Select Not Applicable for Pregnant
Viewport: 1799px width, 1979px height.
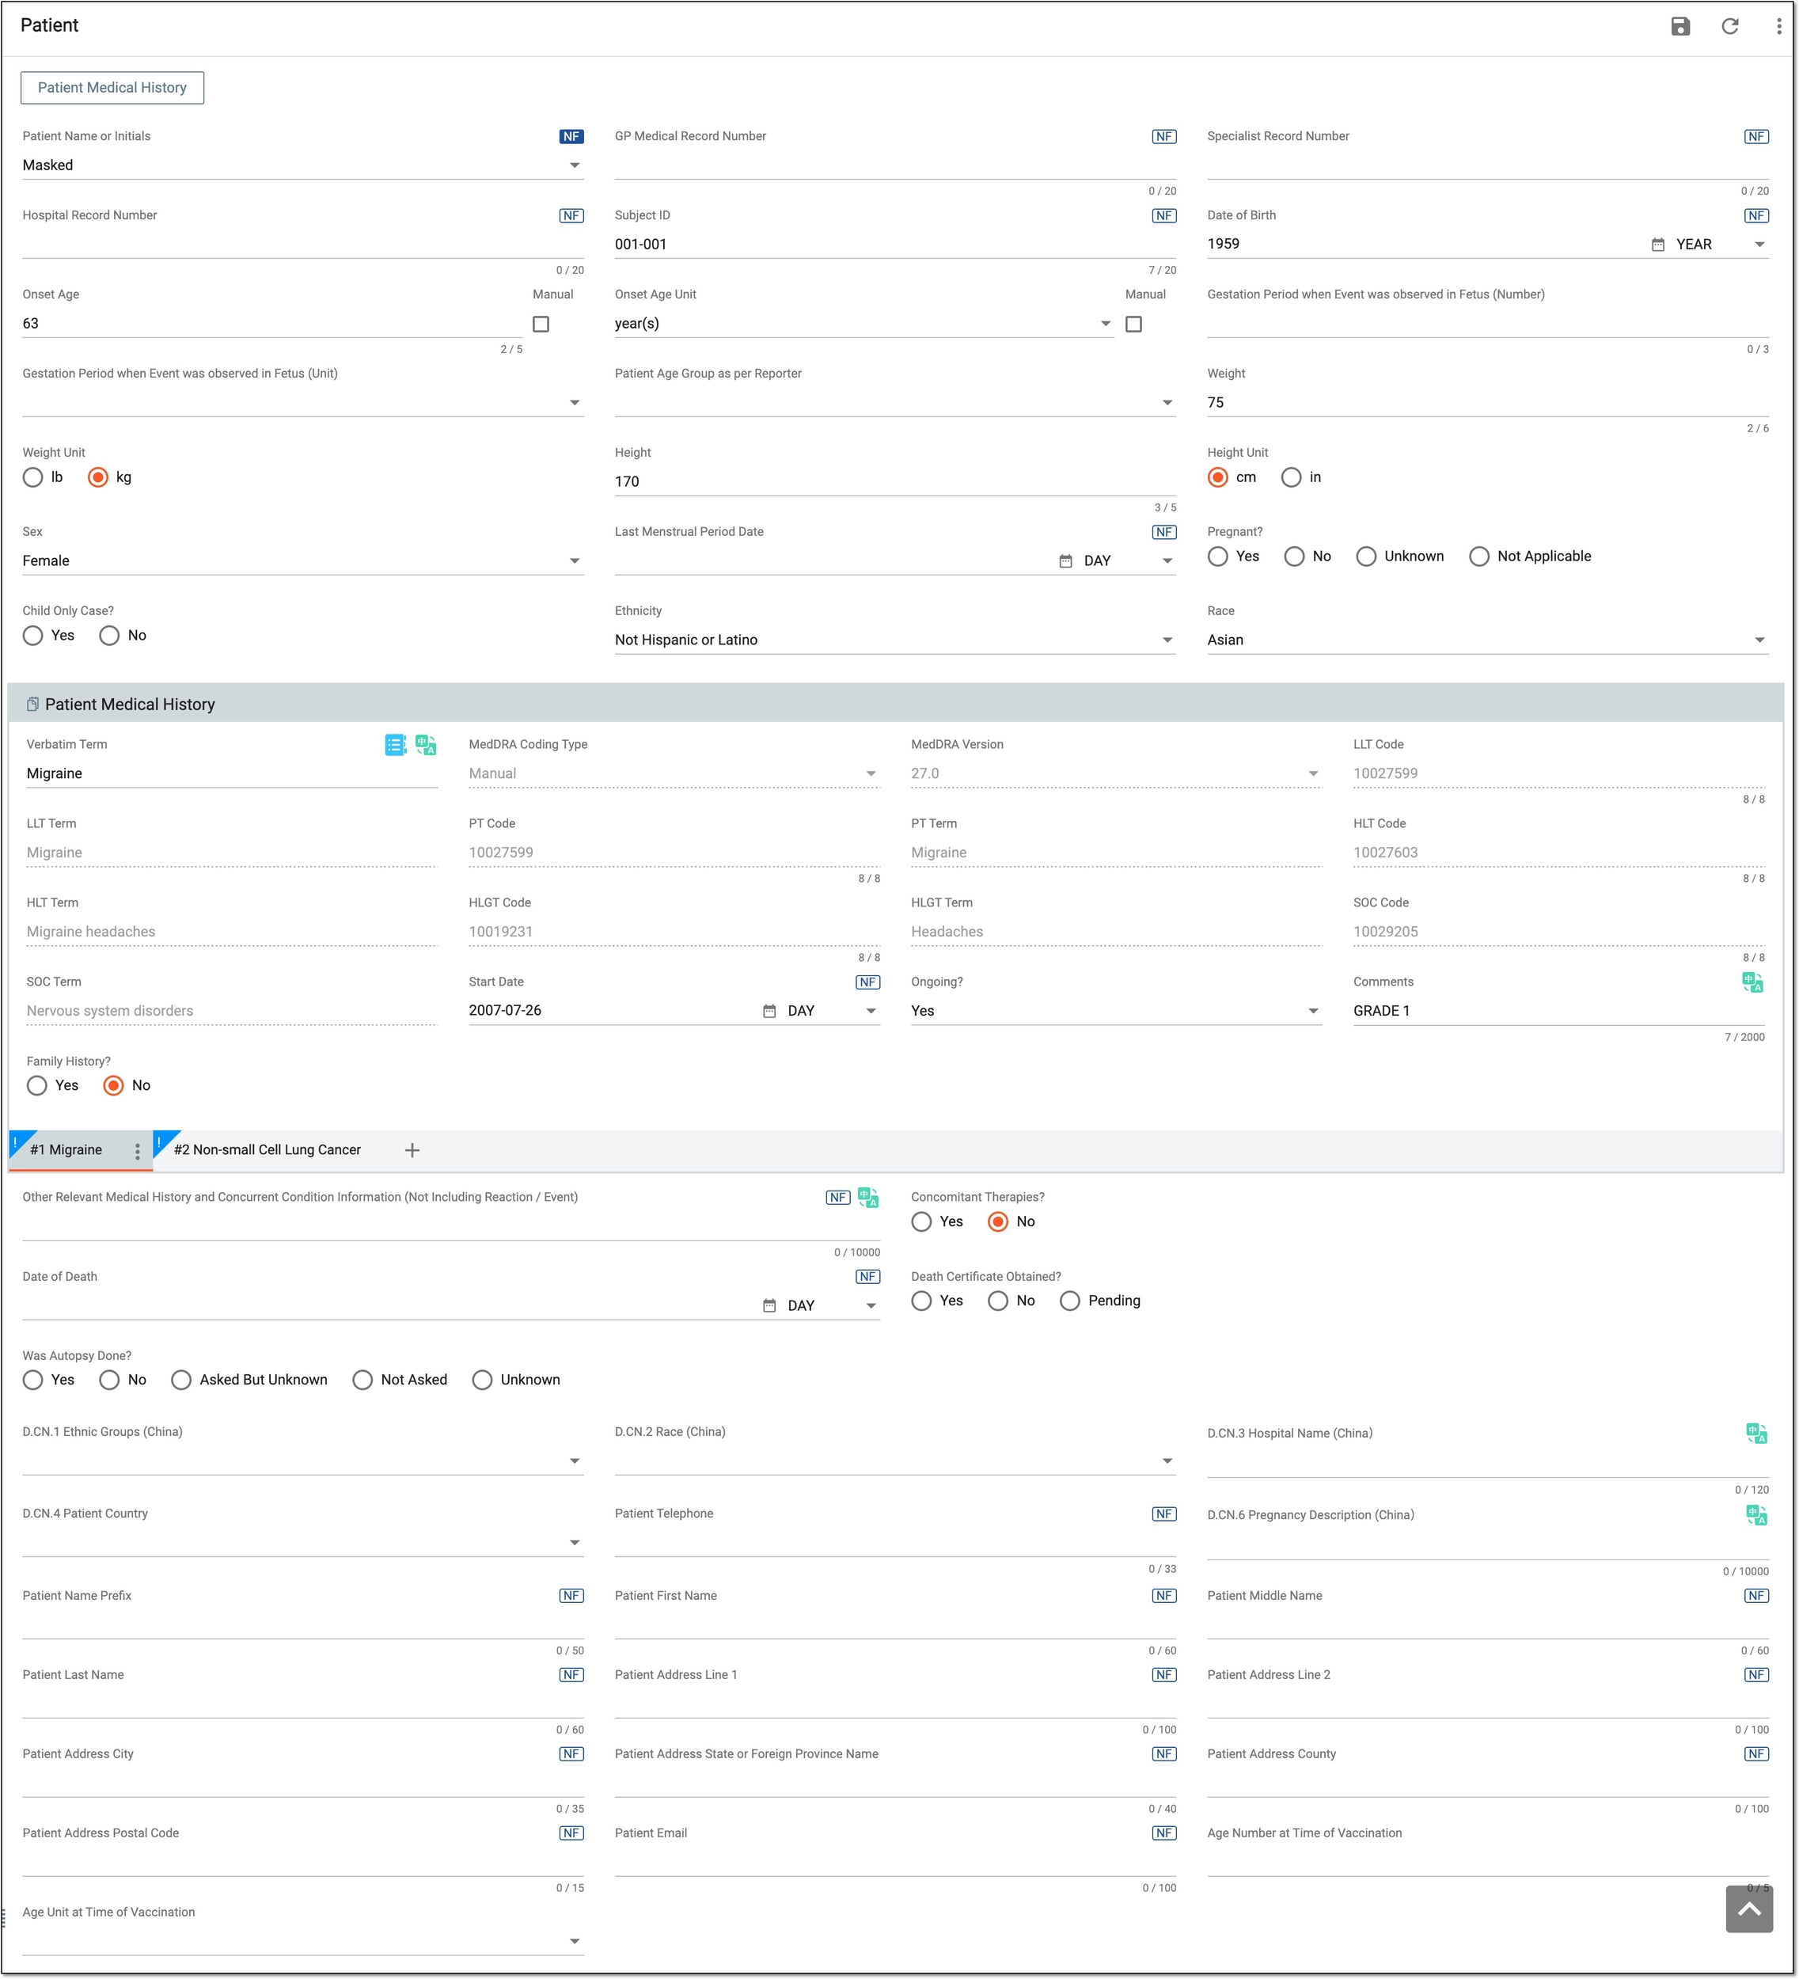[x=1479, y=556]
